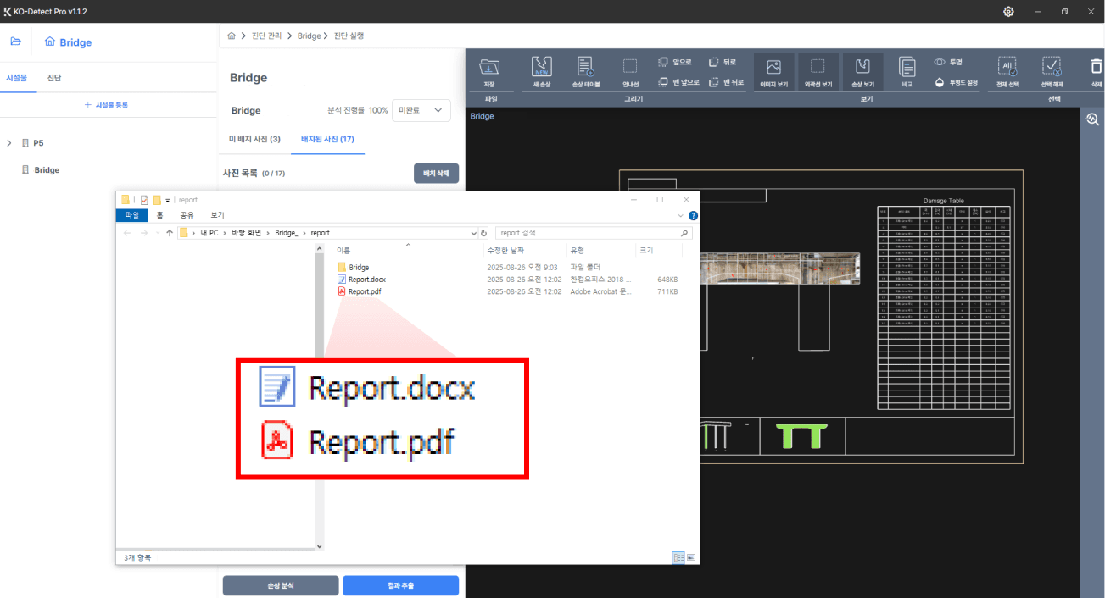Select the 새 손상 new damage tool

click(x=542, y=68)
